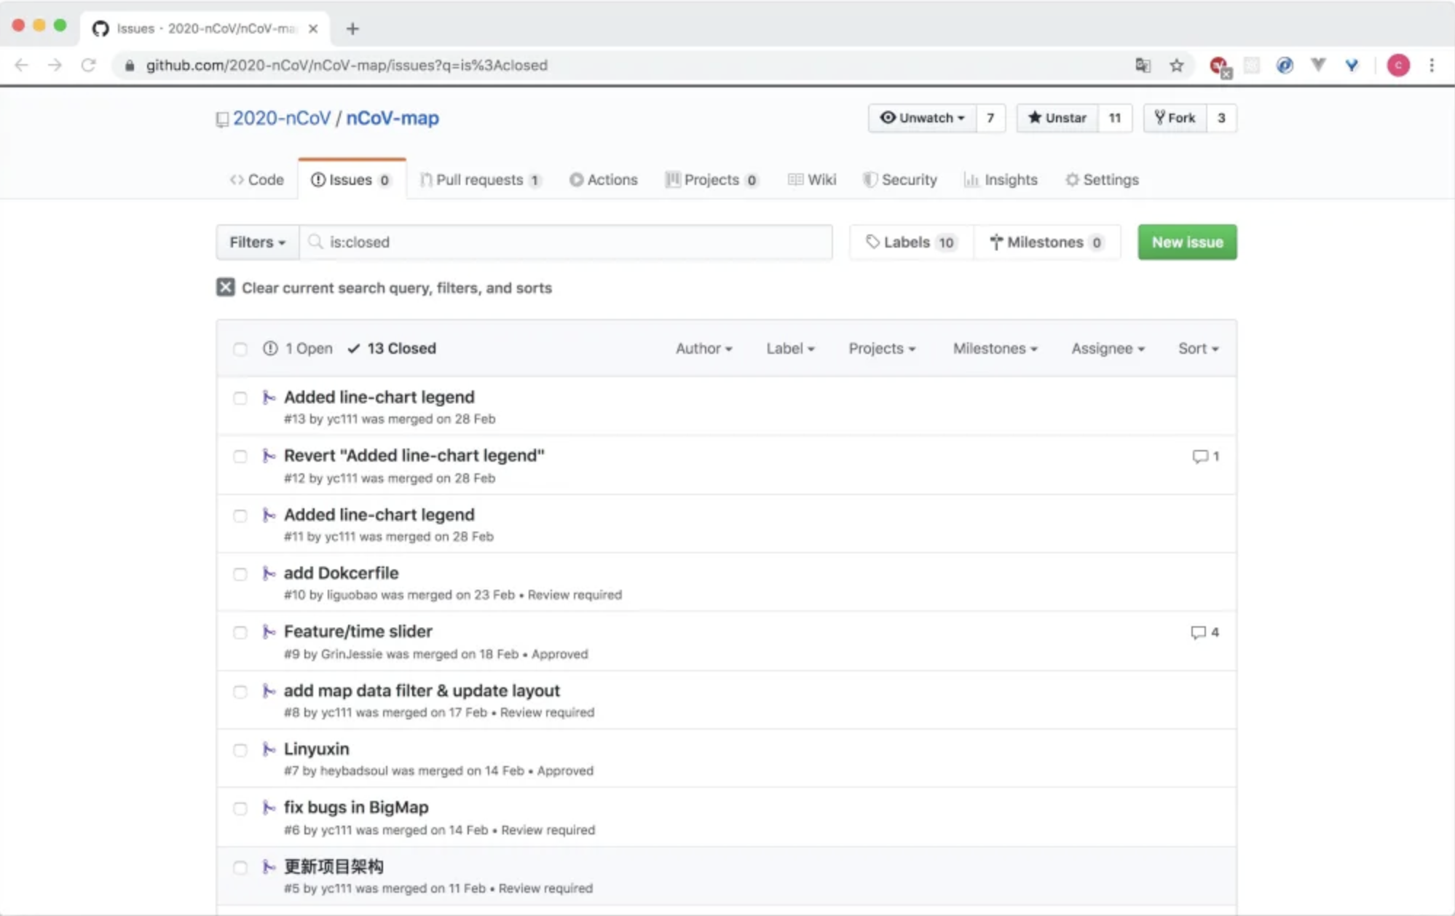Expand the Author filter dropdown
1455x916 pixels.
pos(703,348)
